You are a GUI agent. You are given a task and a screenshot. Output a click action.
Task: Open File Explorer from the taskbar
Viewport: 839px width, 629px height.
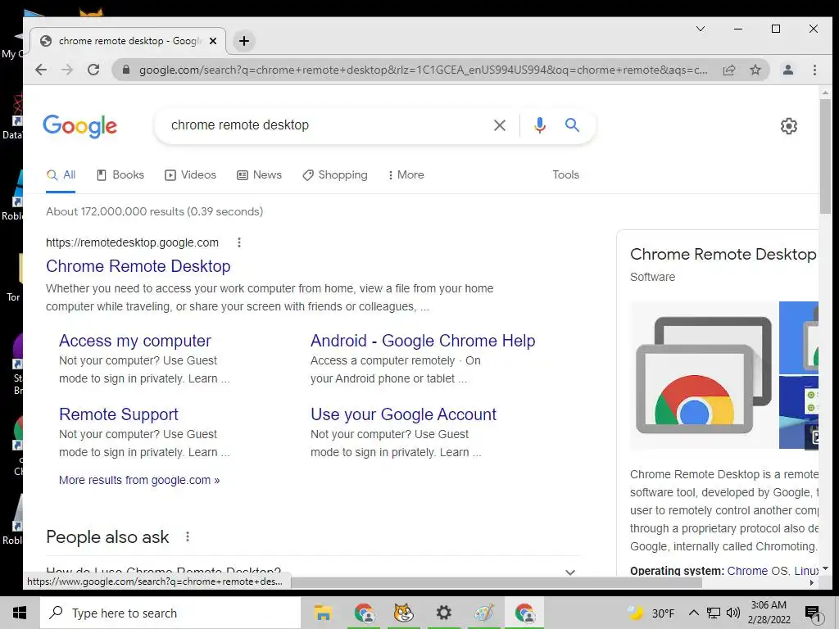[x=323, y=613]
